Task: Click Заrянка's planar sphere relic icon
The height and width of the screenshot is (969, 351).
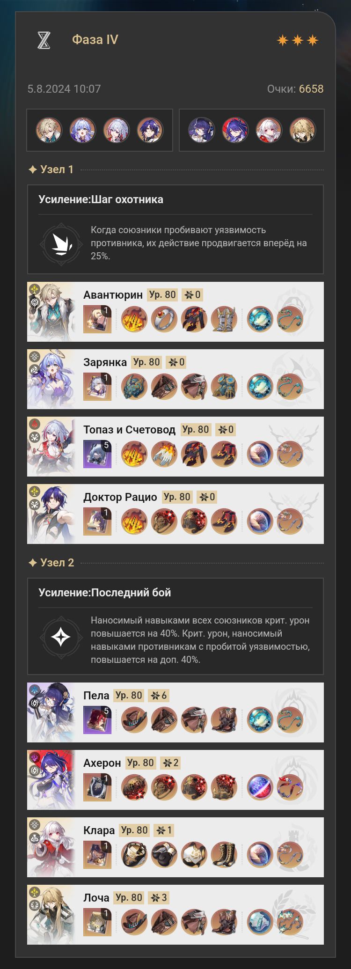Action: tap(260, 387)
